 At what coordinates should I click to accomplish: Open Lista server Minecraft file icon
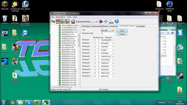[x=180, y=92]
